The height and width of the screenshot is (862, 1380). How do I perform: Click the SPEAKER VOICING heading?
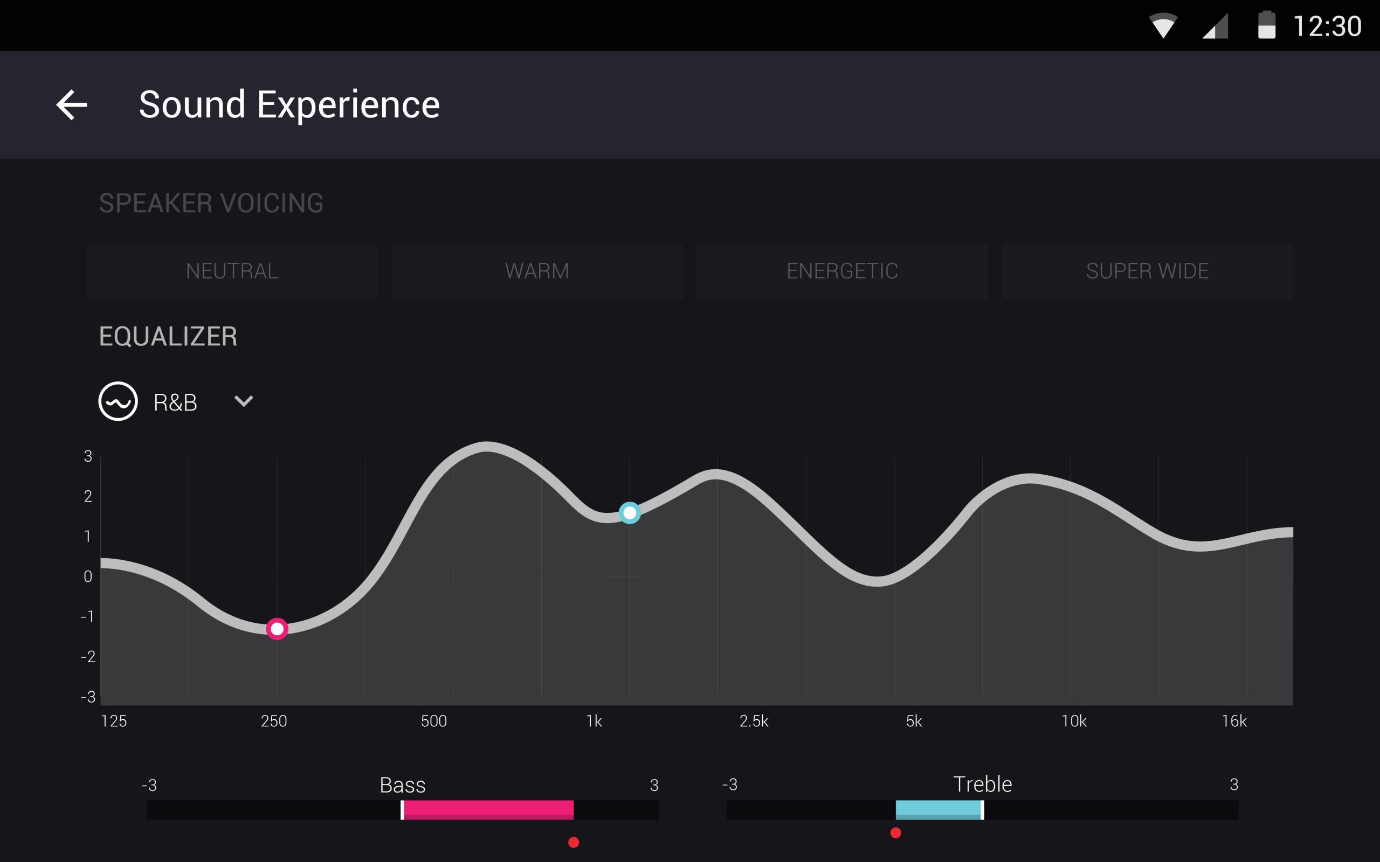211,203
